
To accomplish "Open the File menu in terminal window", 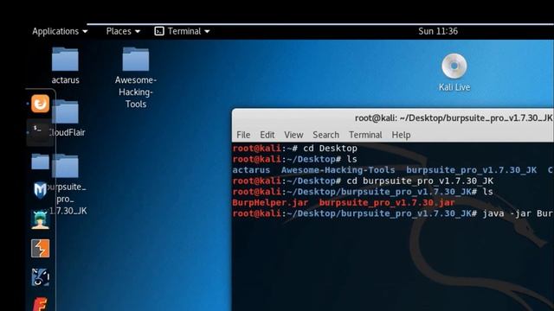I will pos(243,135).
